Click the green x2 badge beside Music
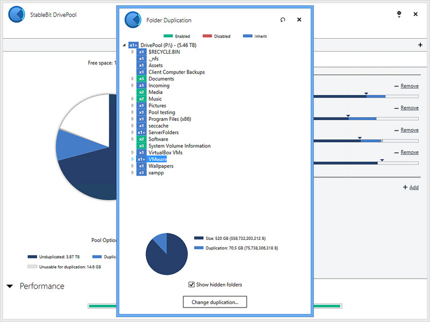Viewport: 430px width, 322px height. click(141, 99)
